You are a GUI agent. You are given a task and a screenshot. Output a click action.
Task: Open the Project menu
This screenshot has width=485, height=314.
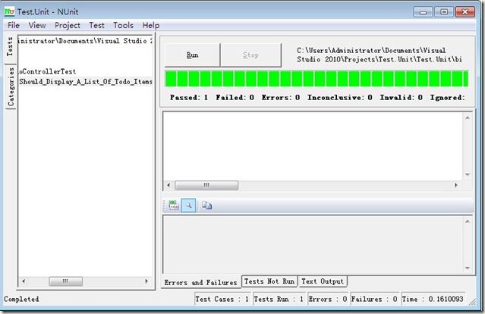tap(68, 25)
